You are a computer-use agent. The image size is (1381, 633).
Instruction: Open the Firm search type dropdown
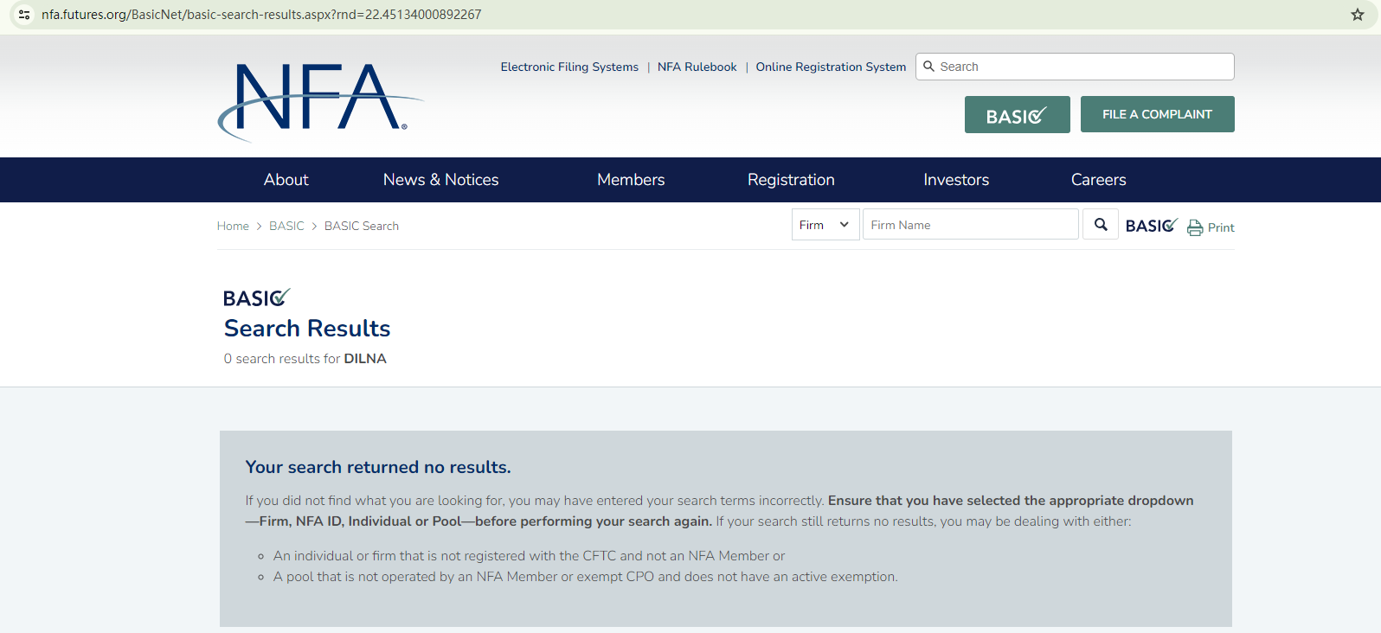tap(825, 225)
